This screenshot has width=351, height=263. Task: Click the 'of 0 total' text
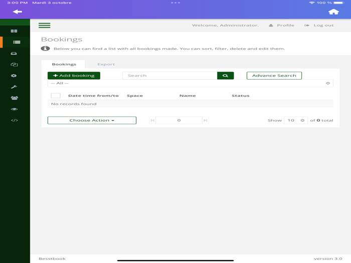[321, 120]
